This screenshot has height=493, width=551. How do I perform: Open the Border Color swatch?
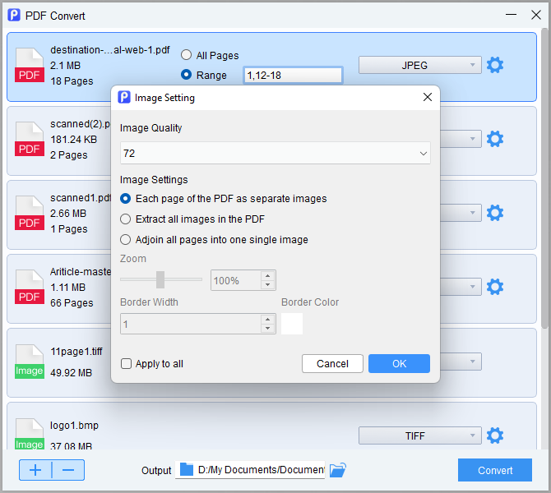point(292,324)
